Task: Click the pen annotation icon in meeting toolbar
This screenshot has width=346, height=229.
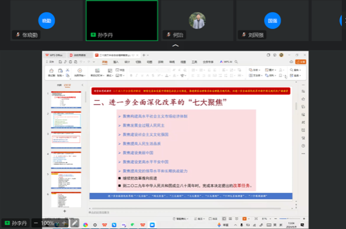Action: click(x=75, y=223)
